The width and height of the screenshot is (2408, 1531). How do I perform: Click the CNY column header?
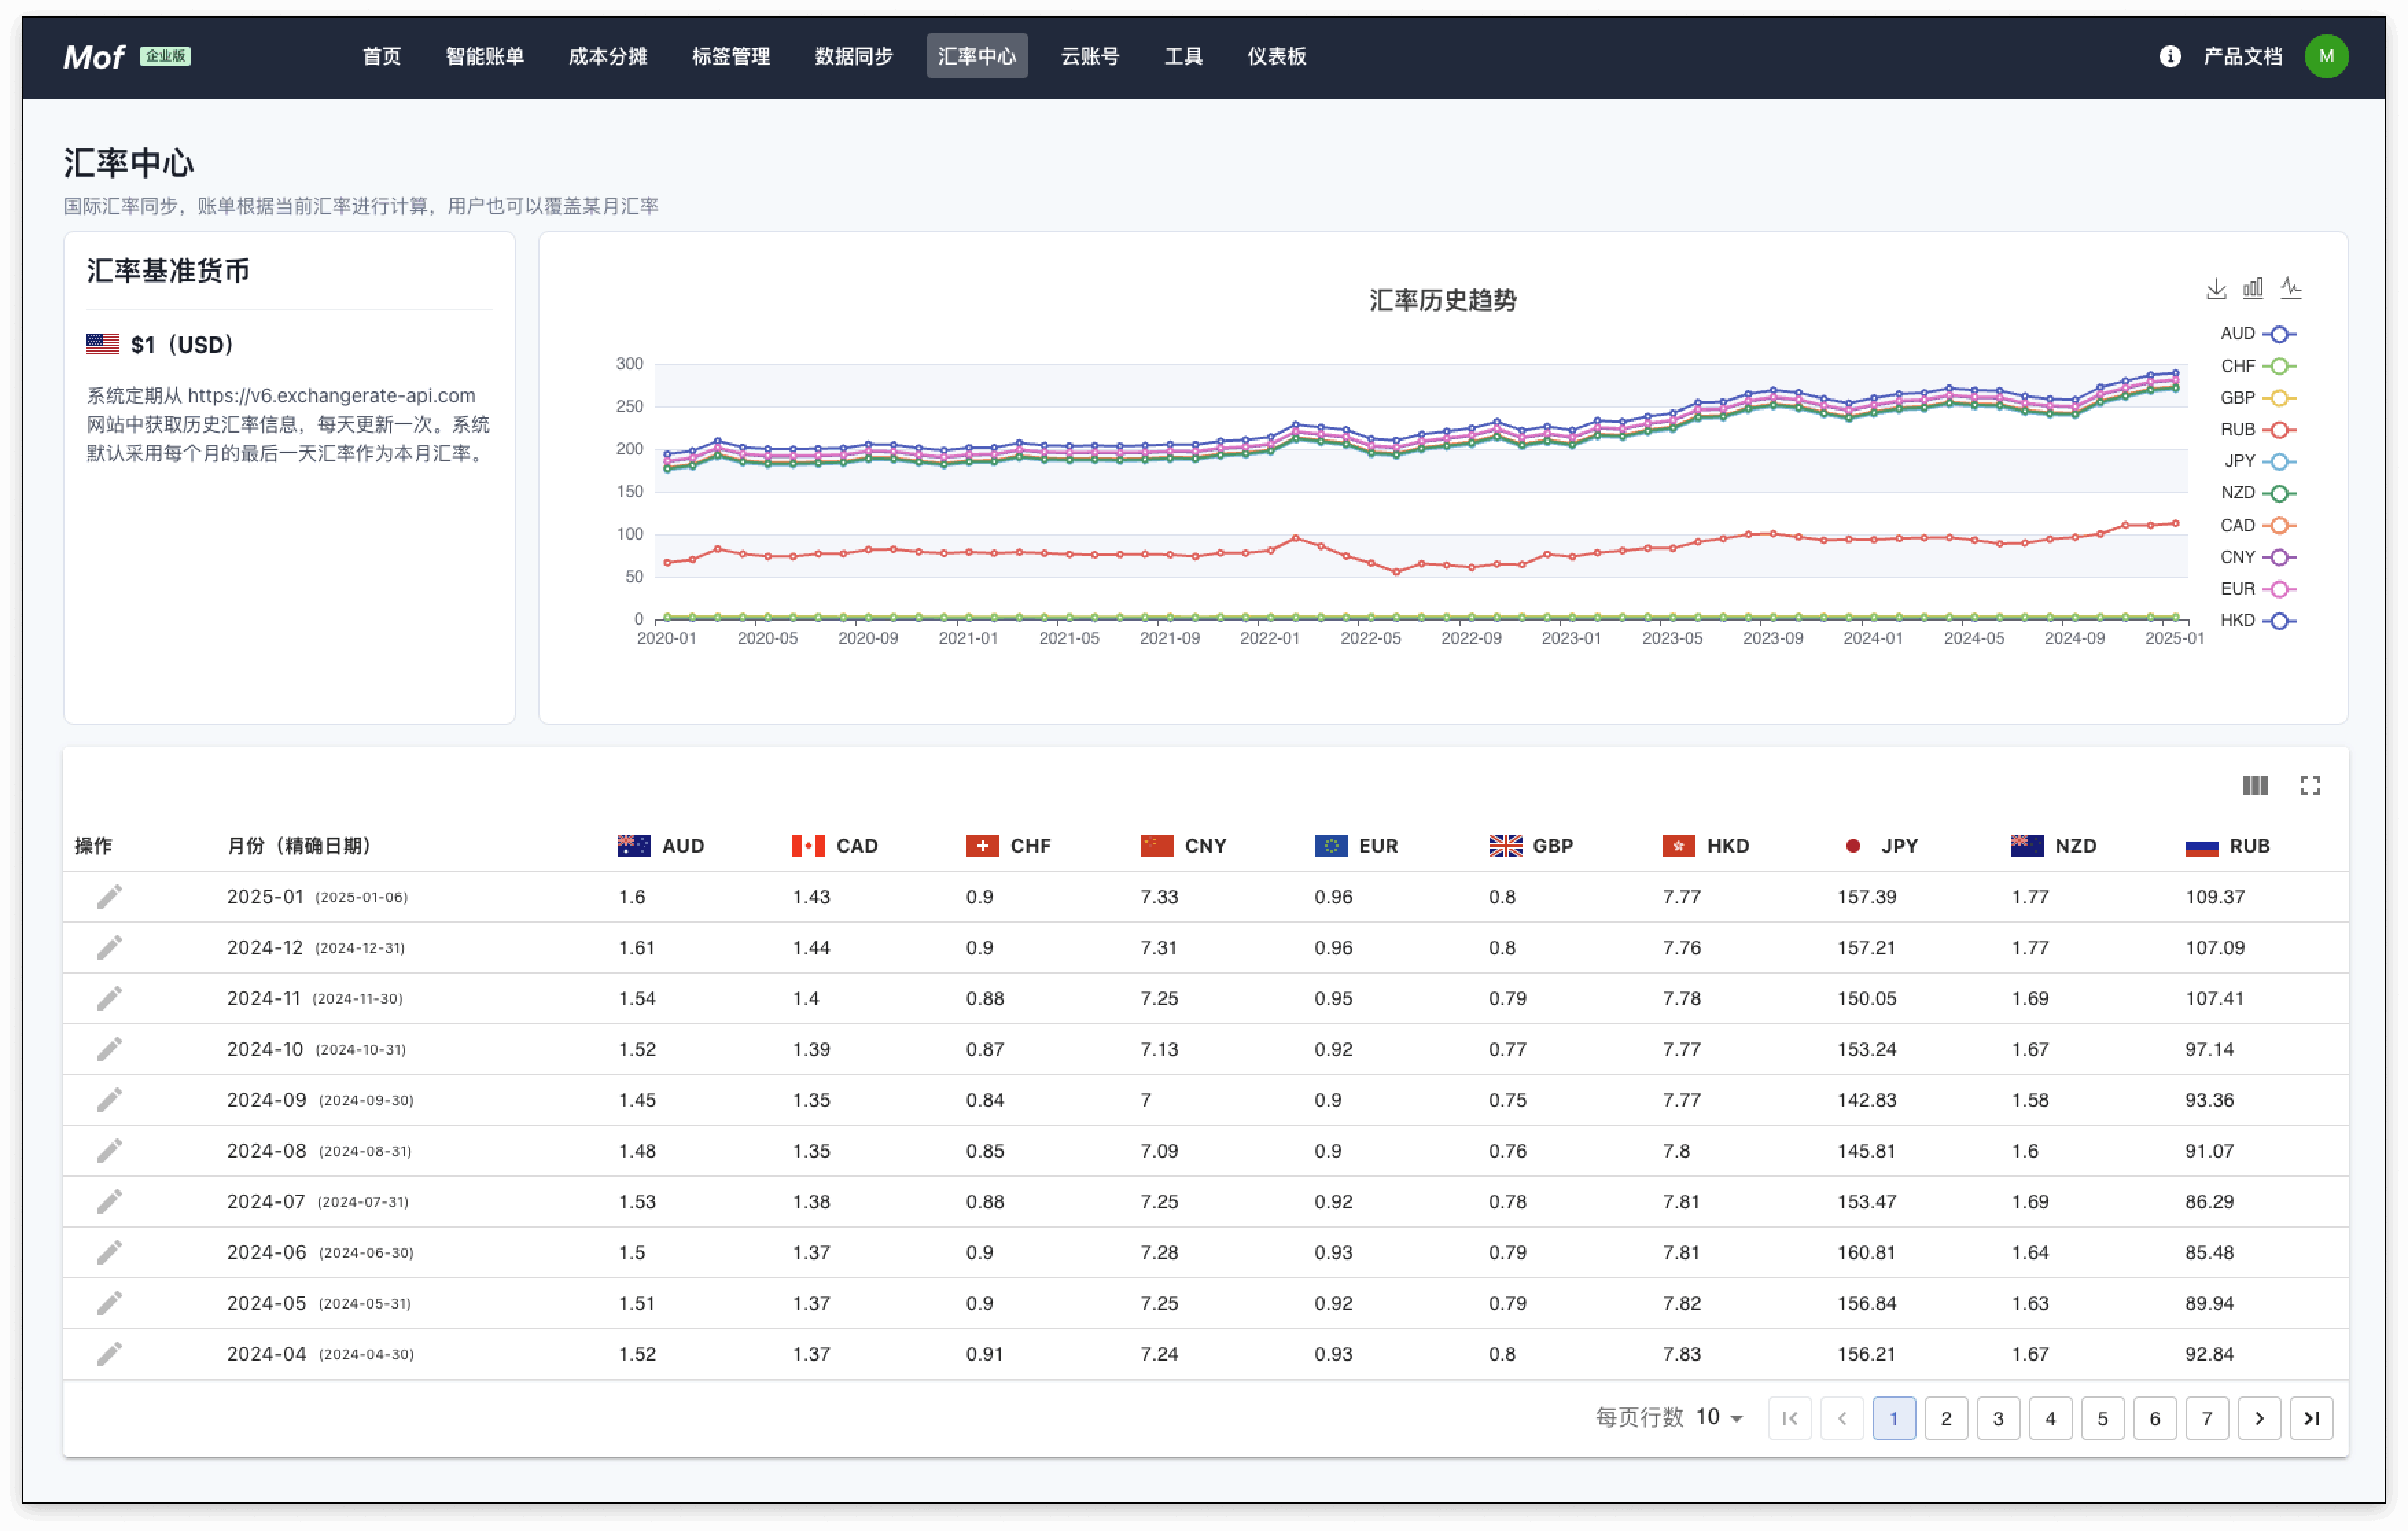(x=1183, y=846)
